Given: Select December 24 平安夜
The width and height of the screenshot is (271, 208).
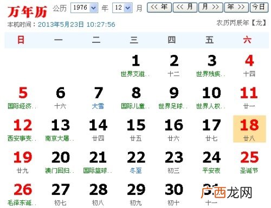Looking at the screenshot, I should 211,162.
